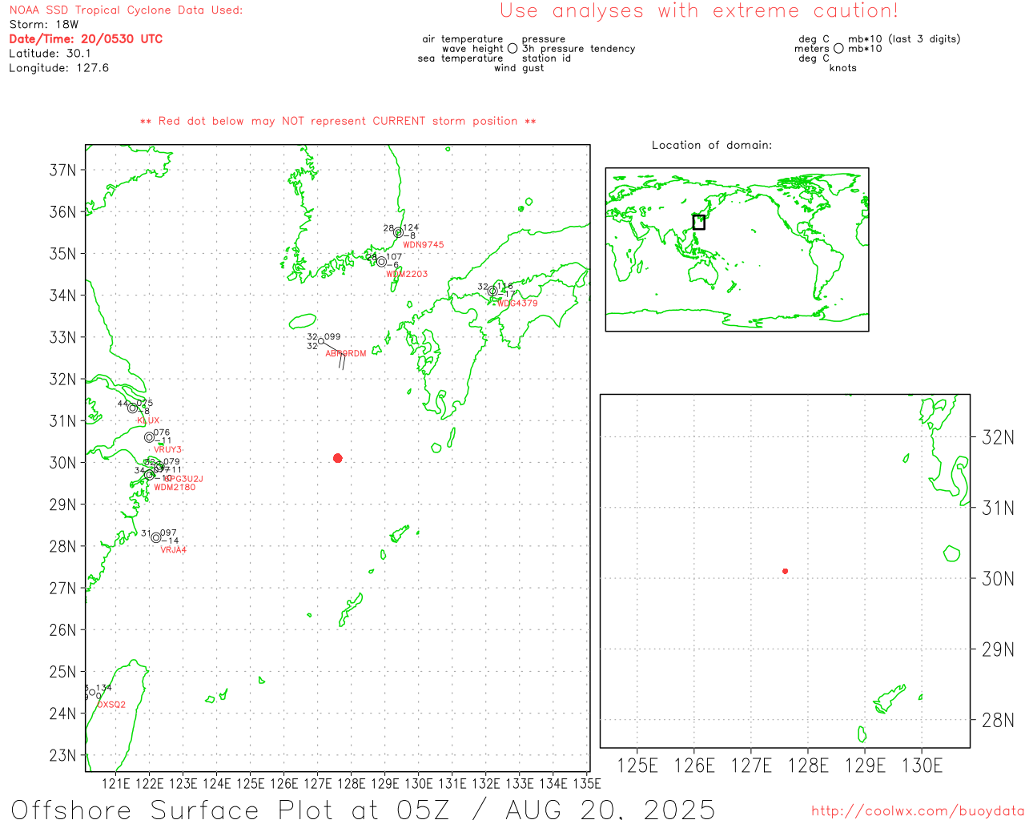Click the ABR9RDM station ID label
This screenshot has height=820, width=1025.
pyautogui.click(x=346, y=353)
